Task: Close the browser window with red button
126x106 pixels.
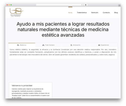Action: pos(7,5)
